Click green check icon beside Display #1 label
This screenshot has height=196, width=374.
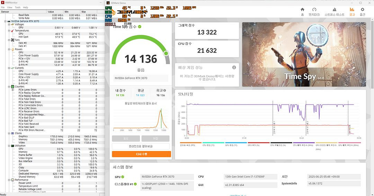[x=135, y=184]
